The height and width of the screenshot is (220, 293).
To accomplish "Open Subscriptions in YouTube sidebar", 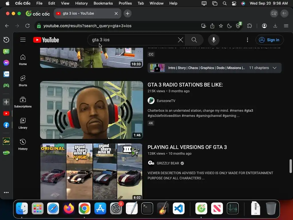I will [23, 102].
